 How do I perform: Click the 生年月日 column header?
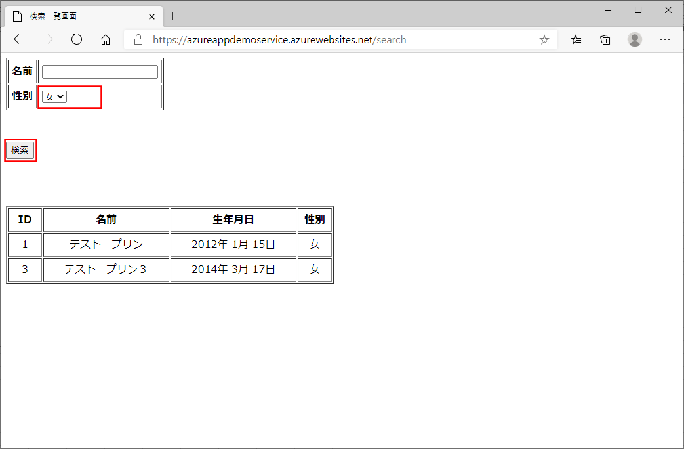coord(233,219)
